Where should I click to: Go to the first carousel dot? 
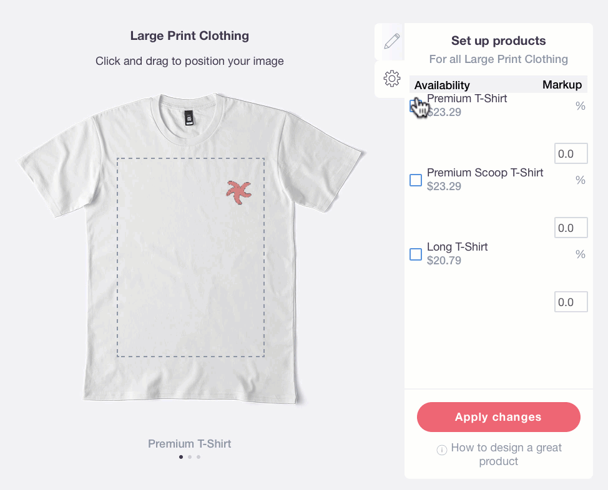tap(181, 457)
